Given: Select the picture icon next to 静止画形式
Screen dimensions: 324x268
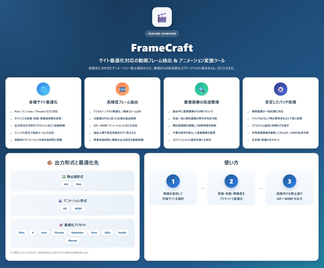Looking at the screenshot, I should (x=63, y=177).
